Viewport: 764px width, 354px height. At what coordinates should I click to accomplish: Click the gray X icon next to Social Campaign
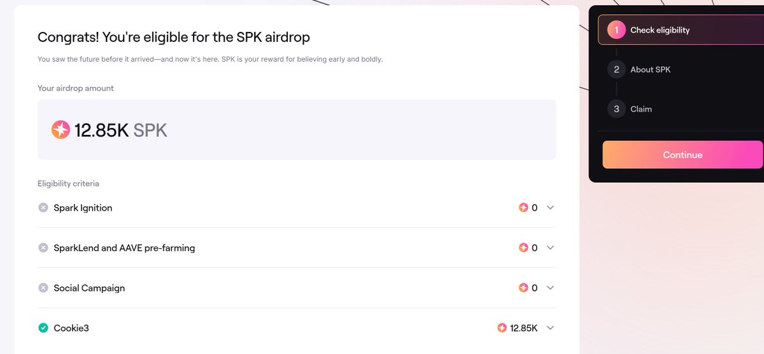click(x=43, y=288)
